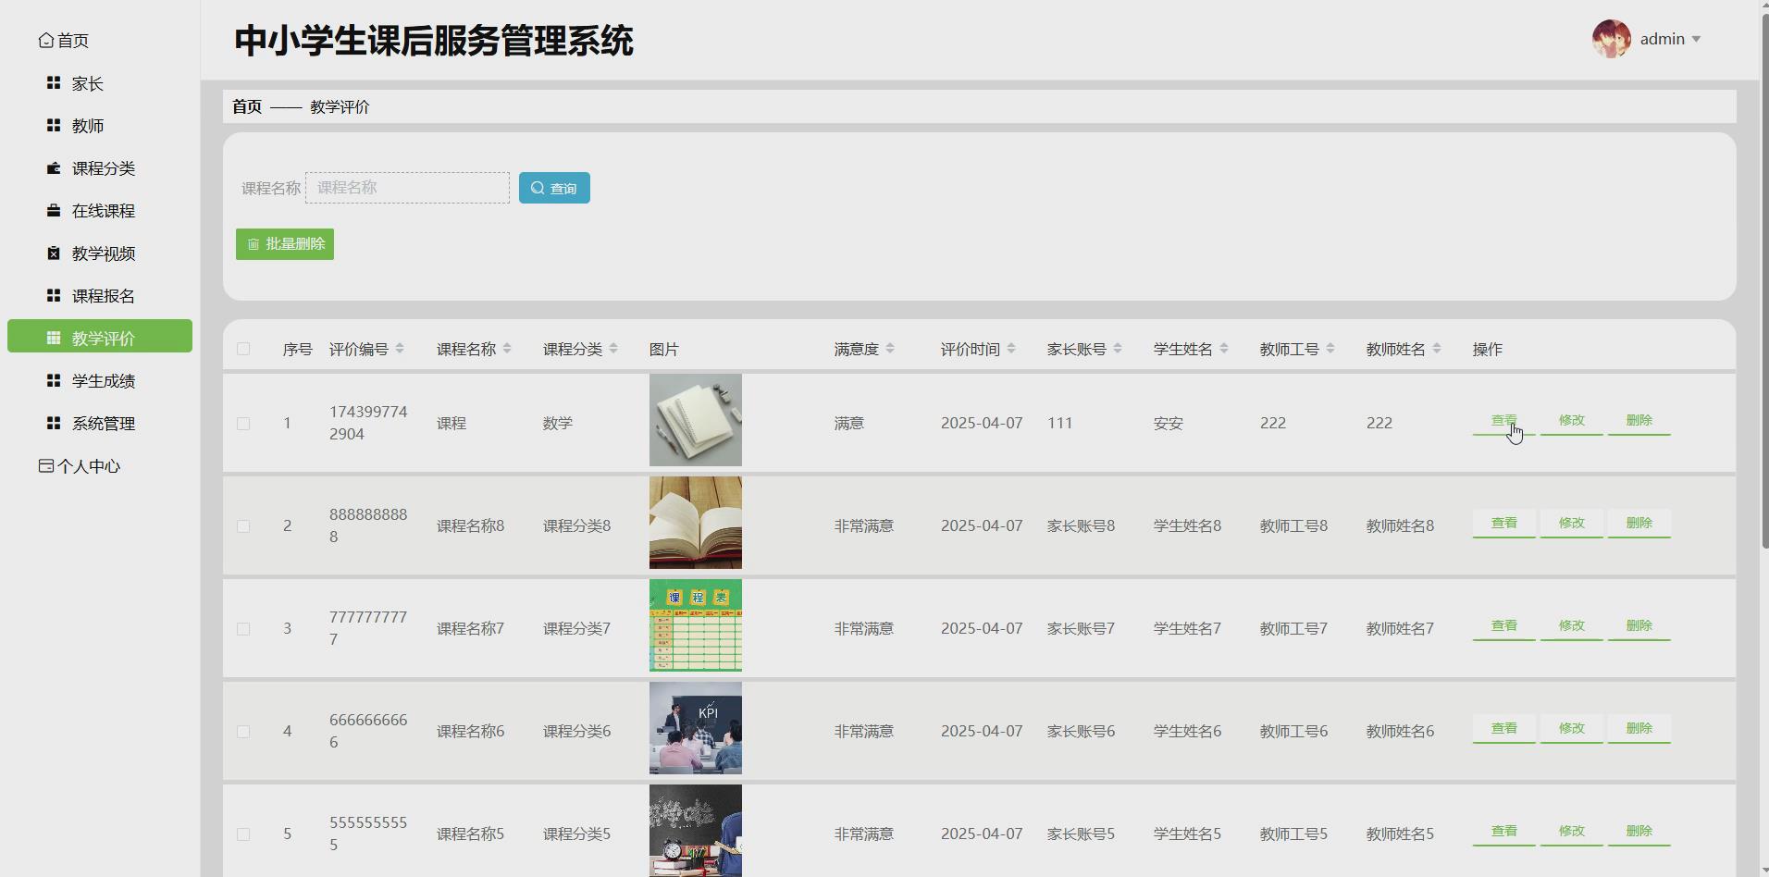Click the magnifier icon on 查询 button

coord(538,188)
